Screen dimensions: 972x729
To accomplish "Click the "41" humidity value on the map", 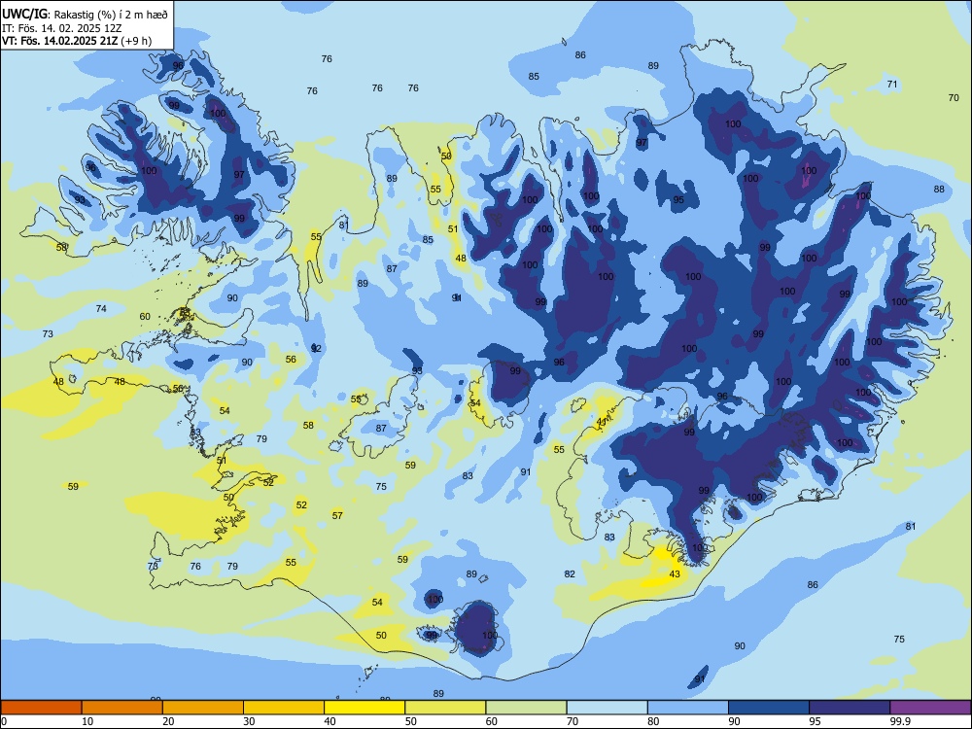I will pyautogui.click(x=601, y=421).
